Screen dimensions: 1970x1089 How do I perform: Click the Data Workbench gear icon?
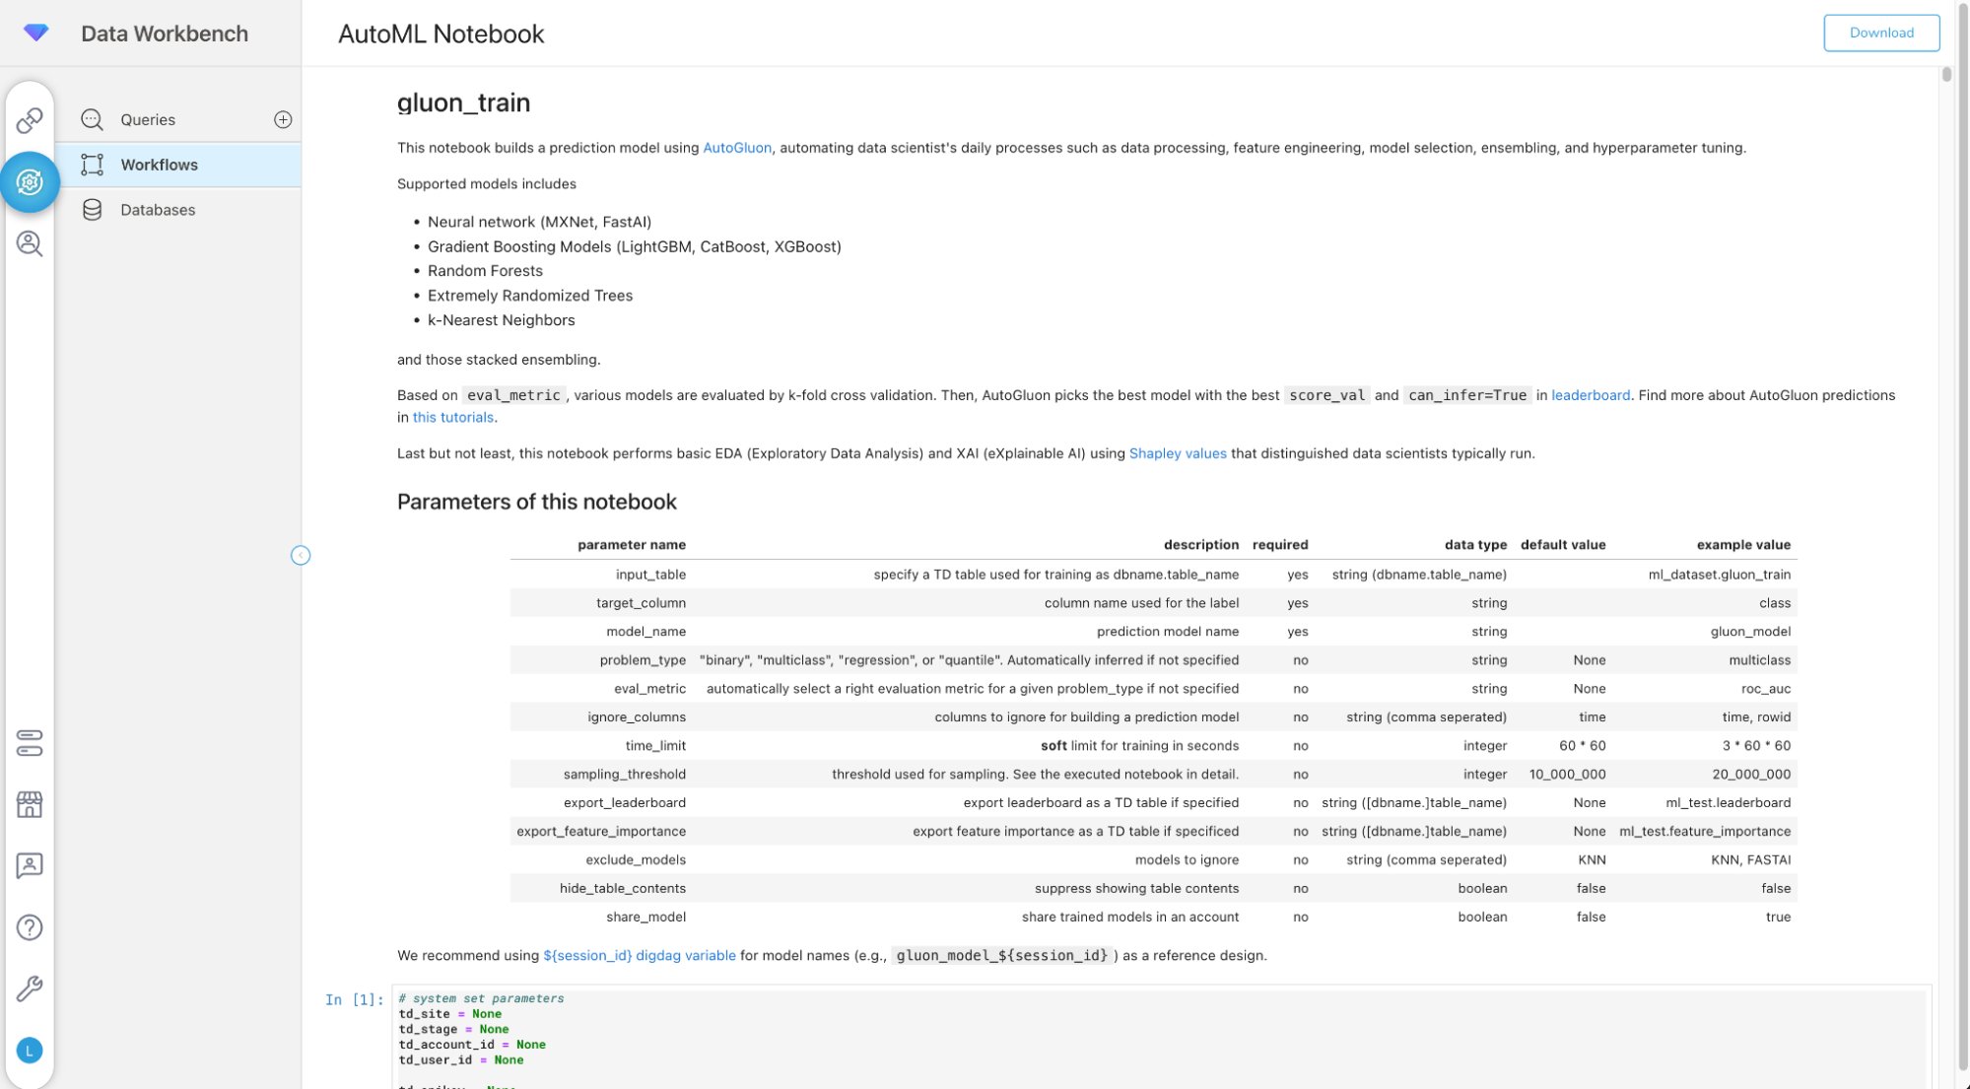pyautogui.click(x=30, y=182)
